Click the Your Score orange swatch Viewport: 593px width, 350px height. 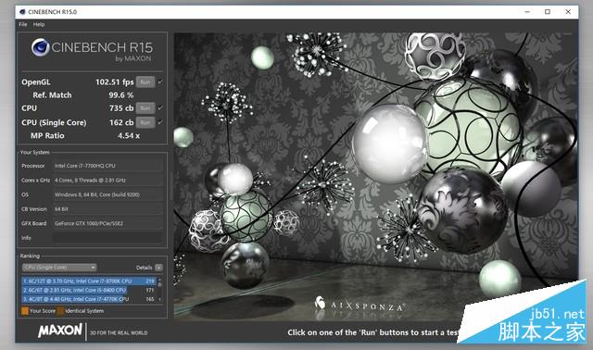point(25,311)
